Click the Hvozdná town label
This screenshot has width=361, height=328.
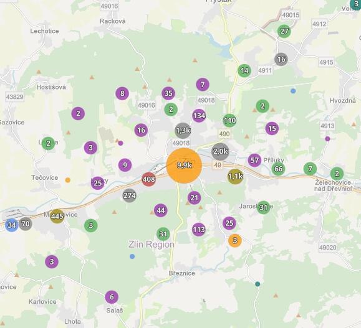[342, 100]
